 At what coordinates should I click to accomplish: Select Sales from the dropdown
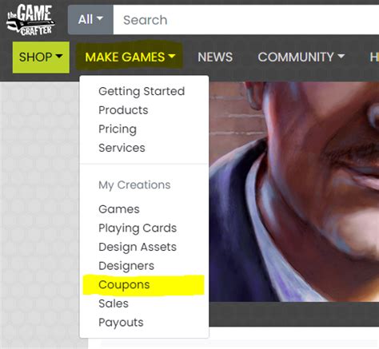[114, 303]
